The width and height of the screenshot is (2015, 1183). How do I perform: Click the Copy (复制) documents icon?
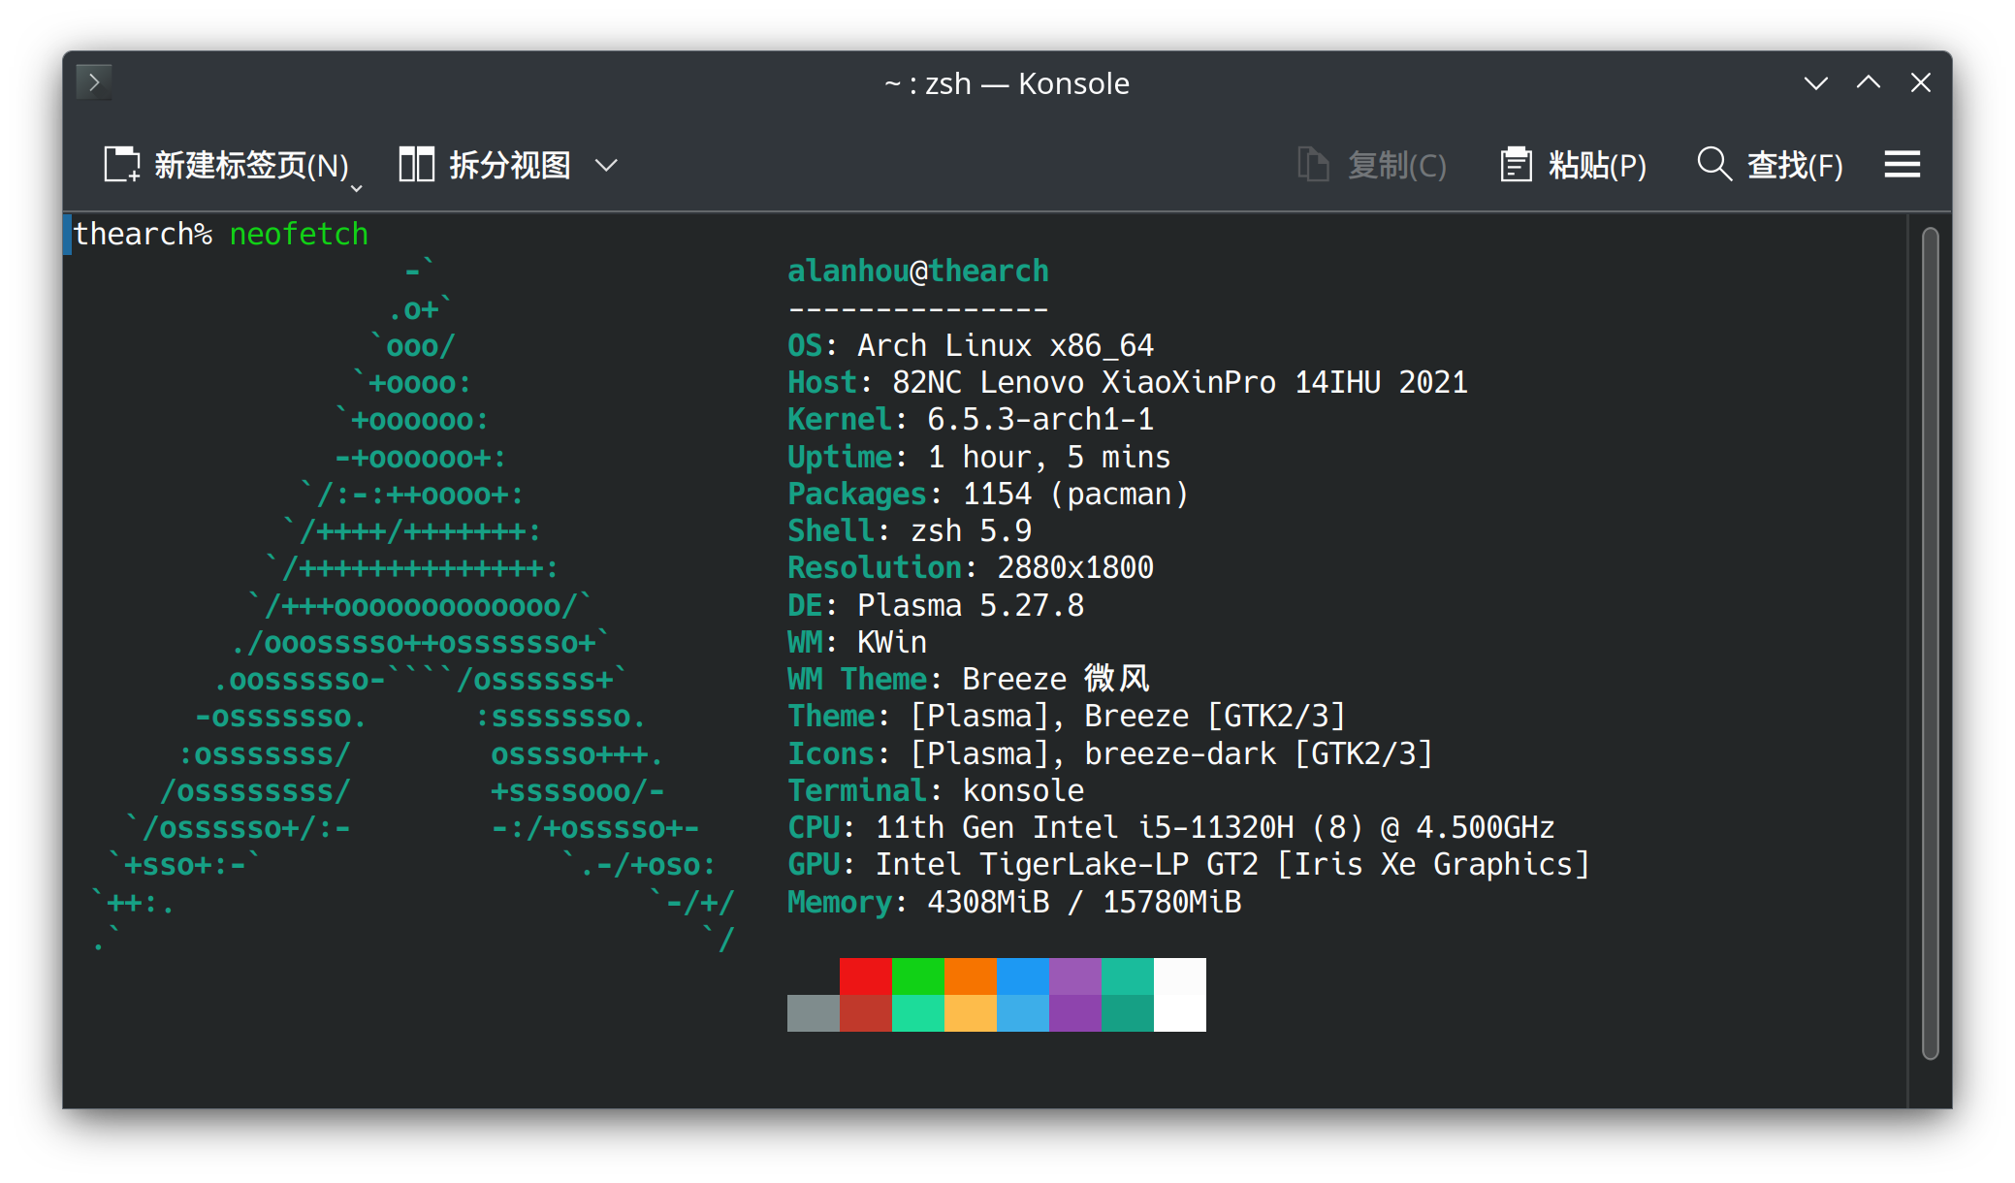[1313, 165]
